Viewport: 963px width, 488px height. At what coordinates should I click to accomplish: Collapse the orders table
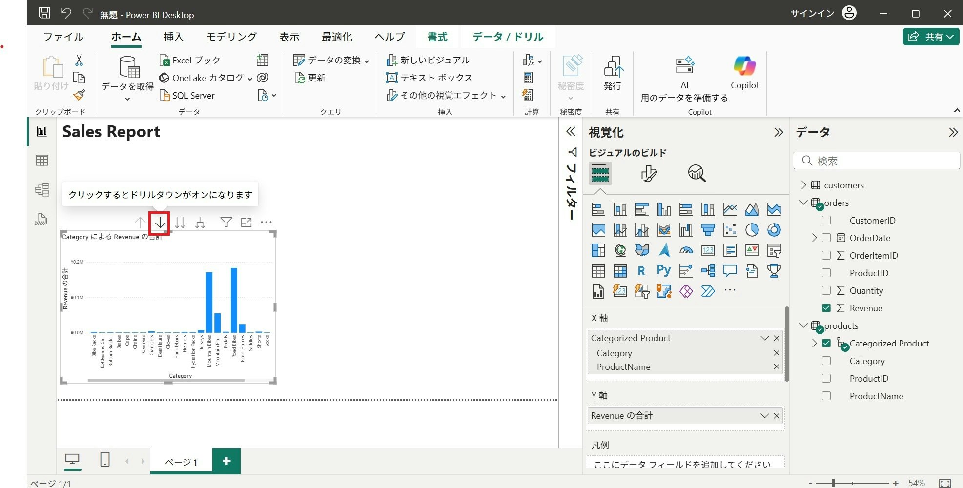[803, 203]
